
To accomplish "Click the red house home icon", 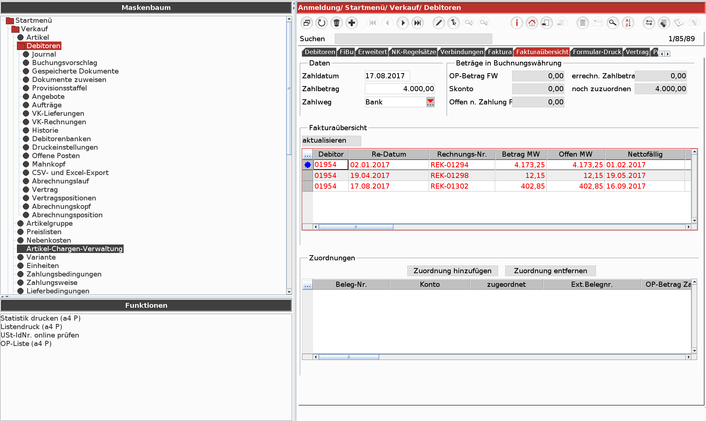I will (x=532, y=23).
